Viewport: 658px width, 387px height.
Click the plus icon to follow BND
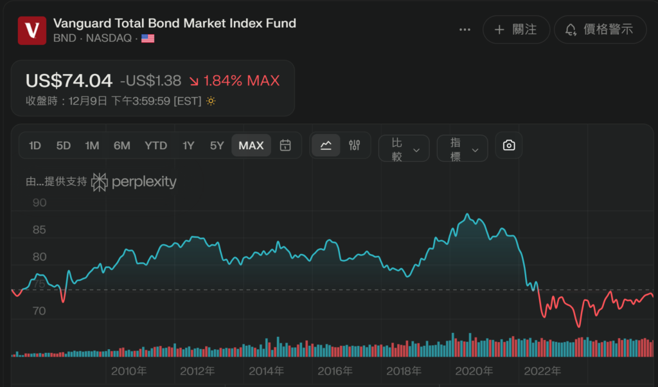pos(499,30)
